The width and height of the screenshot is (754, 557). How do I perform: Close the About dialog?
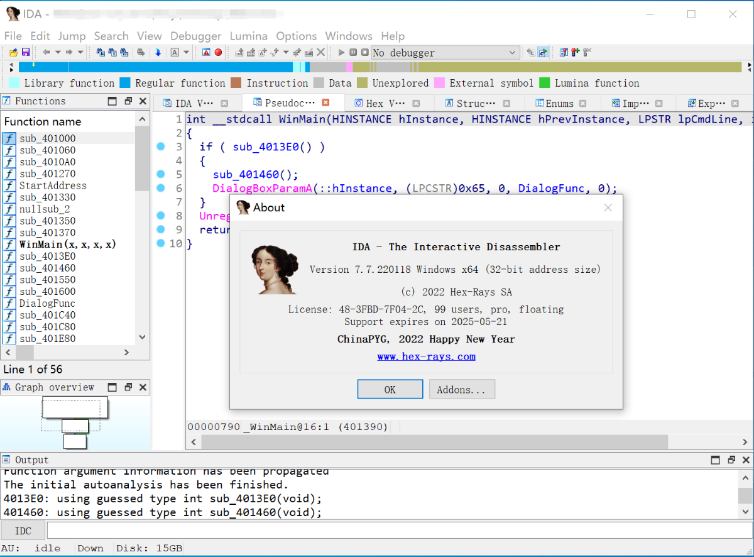coord(608,207)
